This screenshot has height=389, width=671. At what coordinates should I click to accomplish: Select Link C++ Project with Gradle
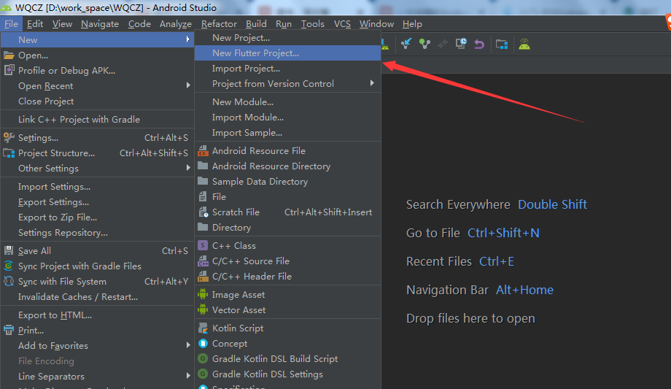point(97,120)
